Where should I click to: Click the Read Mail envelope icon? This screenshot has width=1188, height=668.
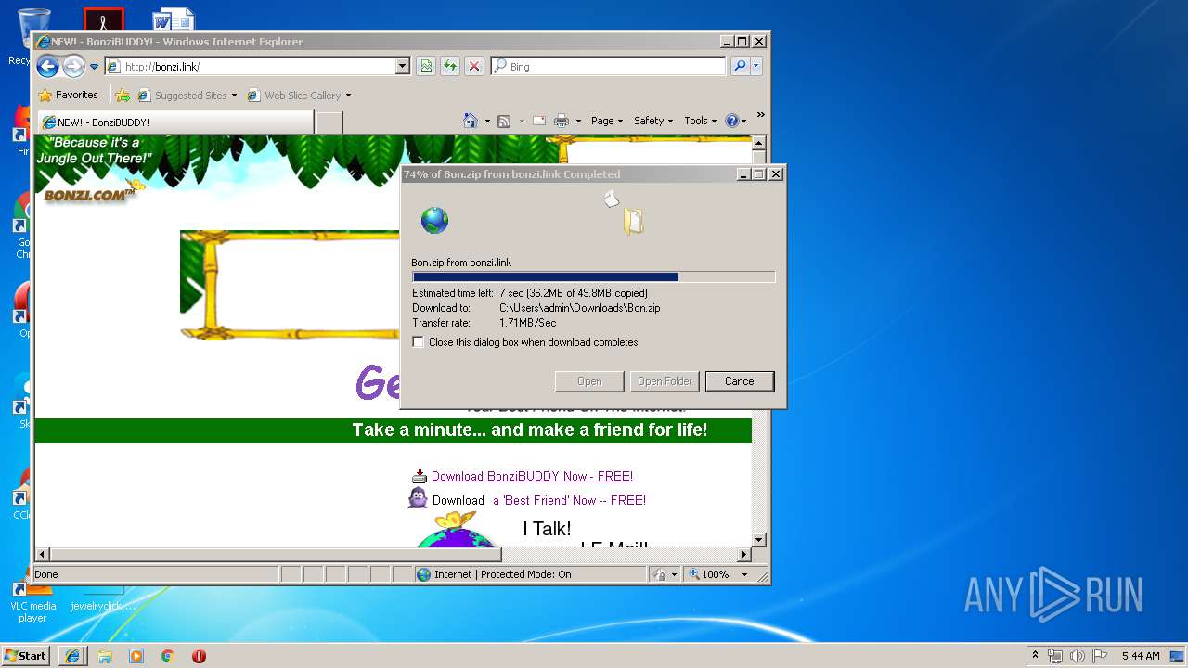tap(538, 122)
